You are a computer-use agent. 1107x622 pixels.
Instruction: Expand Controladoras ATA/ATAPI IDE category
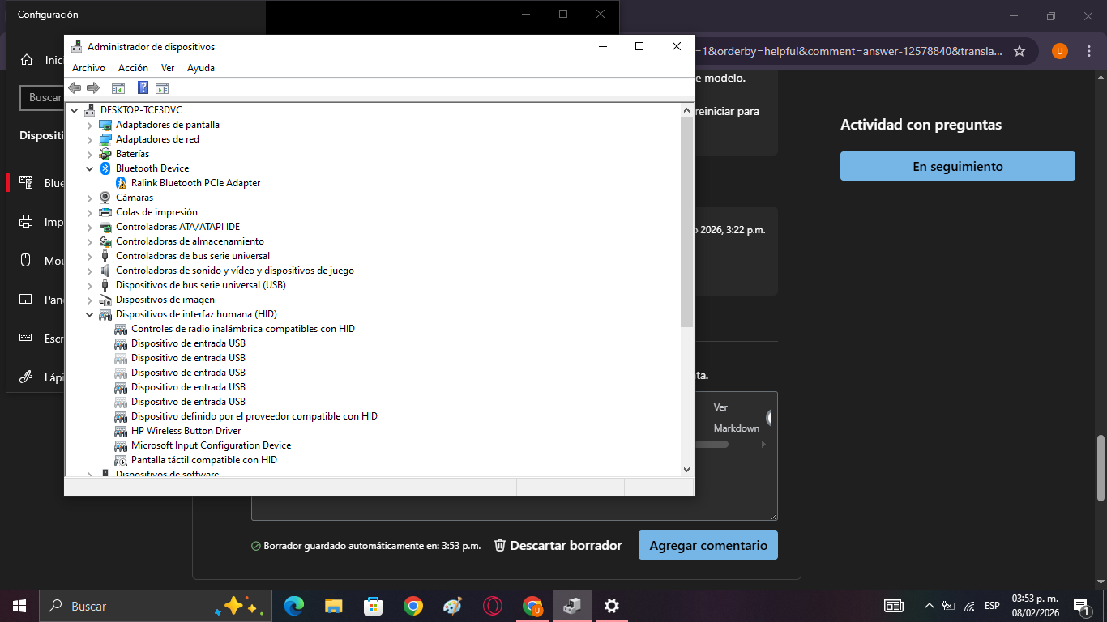click(90, 227)
